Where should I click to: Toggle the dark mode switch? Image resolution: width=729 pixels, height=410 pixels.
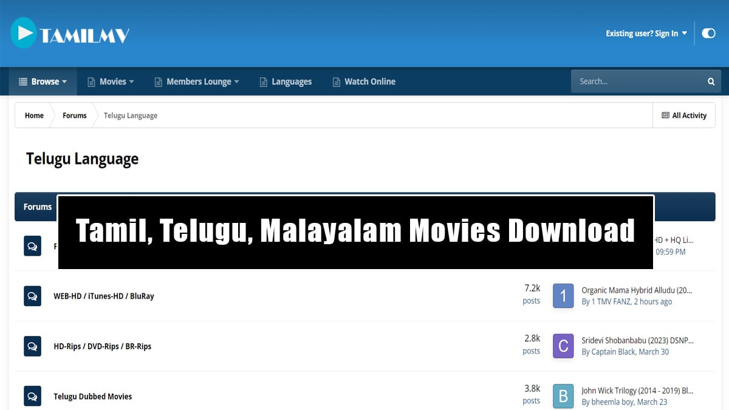pos(708,33)
